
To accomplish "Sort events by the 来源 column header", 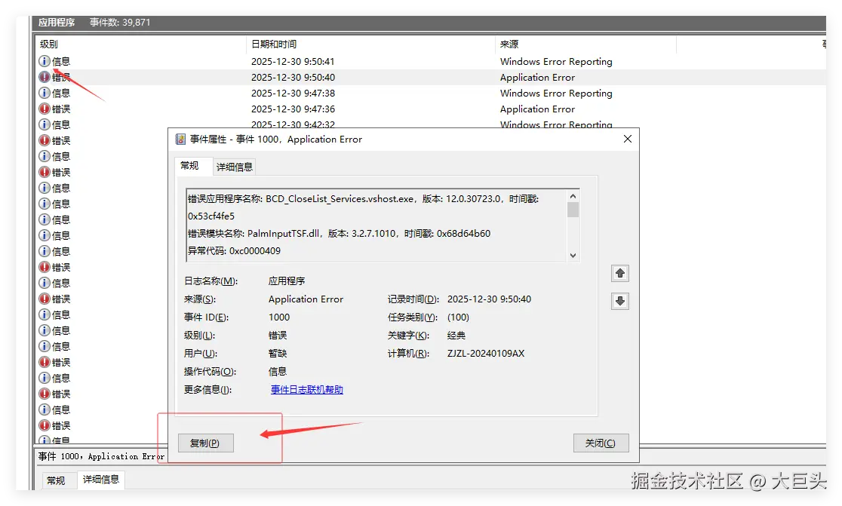I will [509, 44].
